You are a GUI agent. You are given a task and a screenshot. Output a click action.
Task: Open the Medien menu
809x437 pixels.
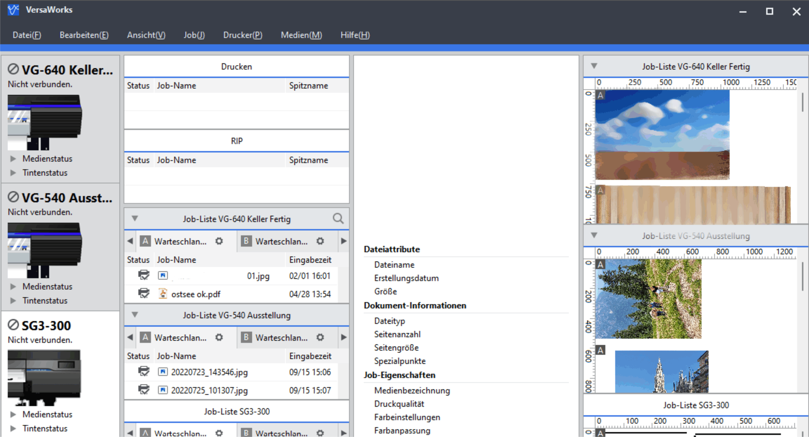301,35
